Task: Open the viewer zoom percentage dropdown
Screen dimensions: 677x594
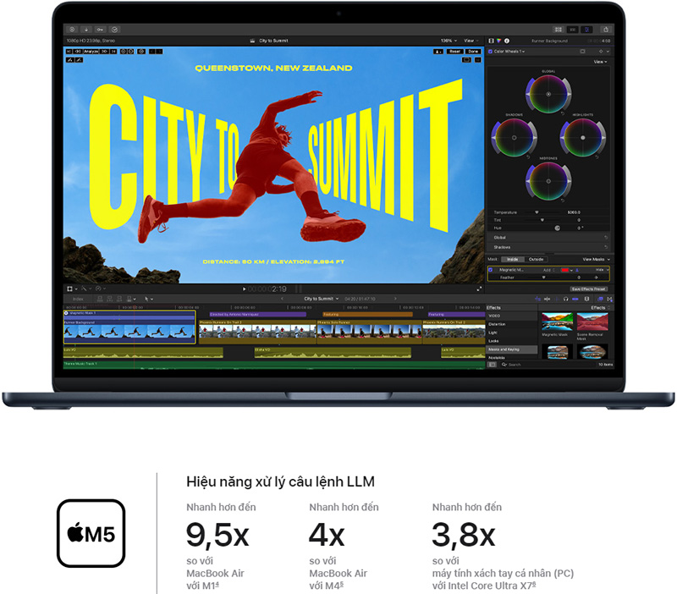Action: point(448,41)
